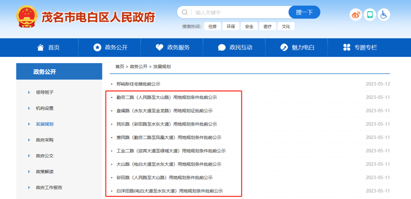The image size is (411, 199).
Task: Click the 茂名市电白区人民政府 site title
Action: (98, 17)
